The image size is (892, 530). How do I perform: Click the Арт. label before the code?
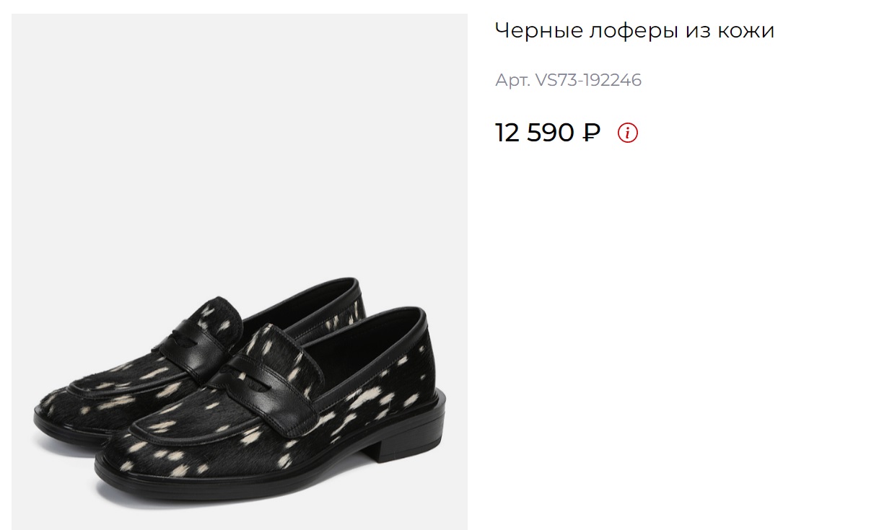tap(512, 80)
